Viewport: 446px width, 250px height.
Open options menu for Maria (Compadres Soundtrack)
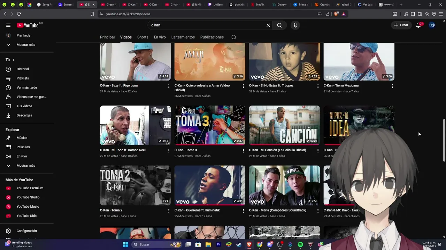[318, 211]
